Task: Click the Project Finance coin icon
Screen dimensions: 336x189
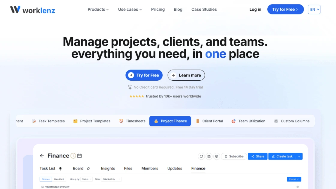Action: (x=156, y=121)
